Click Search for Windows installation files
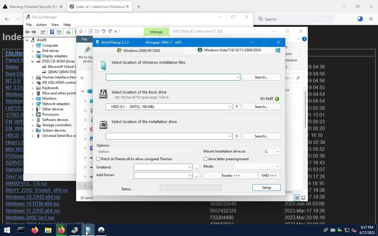 [x=261, y=77]
